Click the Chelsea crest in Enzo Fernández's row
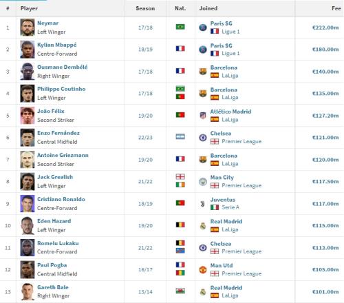 click(x=203, y=138)
